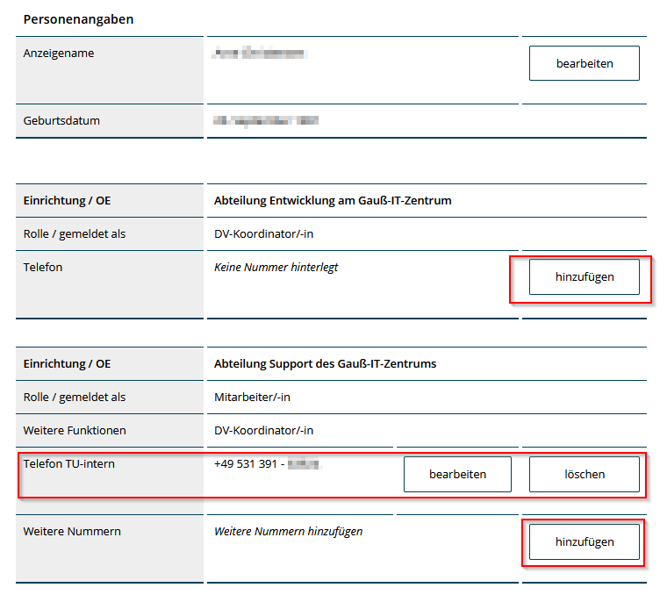Select blurred Anzeigename value

click(260, 54)
